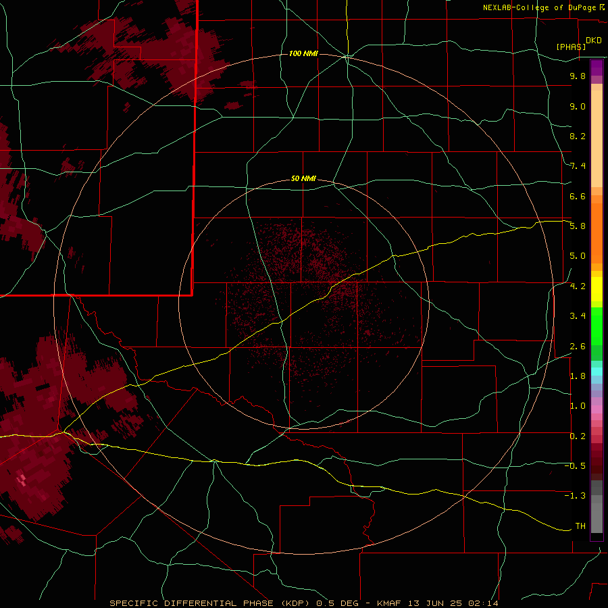The width and height of the screenshot is (608, 608).
Task: Click the [PHAS] legend header
Action: click(x=571, y=47)
